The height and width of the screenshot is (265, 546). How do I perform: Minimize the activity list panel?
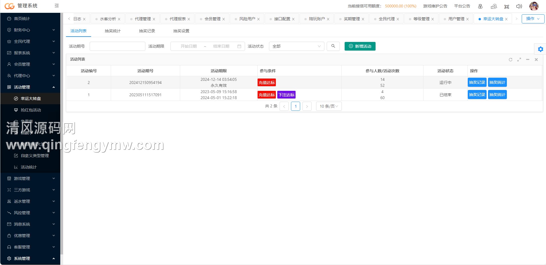tap(527, 60)
